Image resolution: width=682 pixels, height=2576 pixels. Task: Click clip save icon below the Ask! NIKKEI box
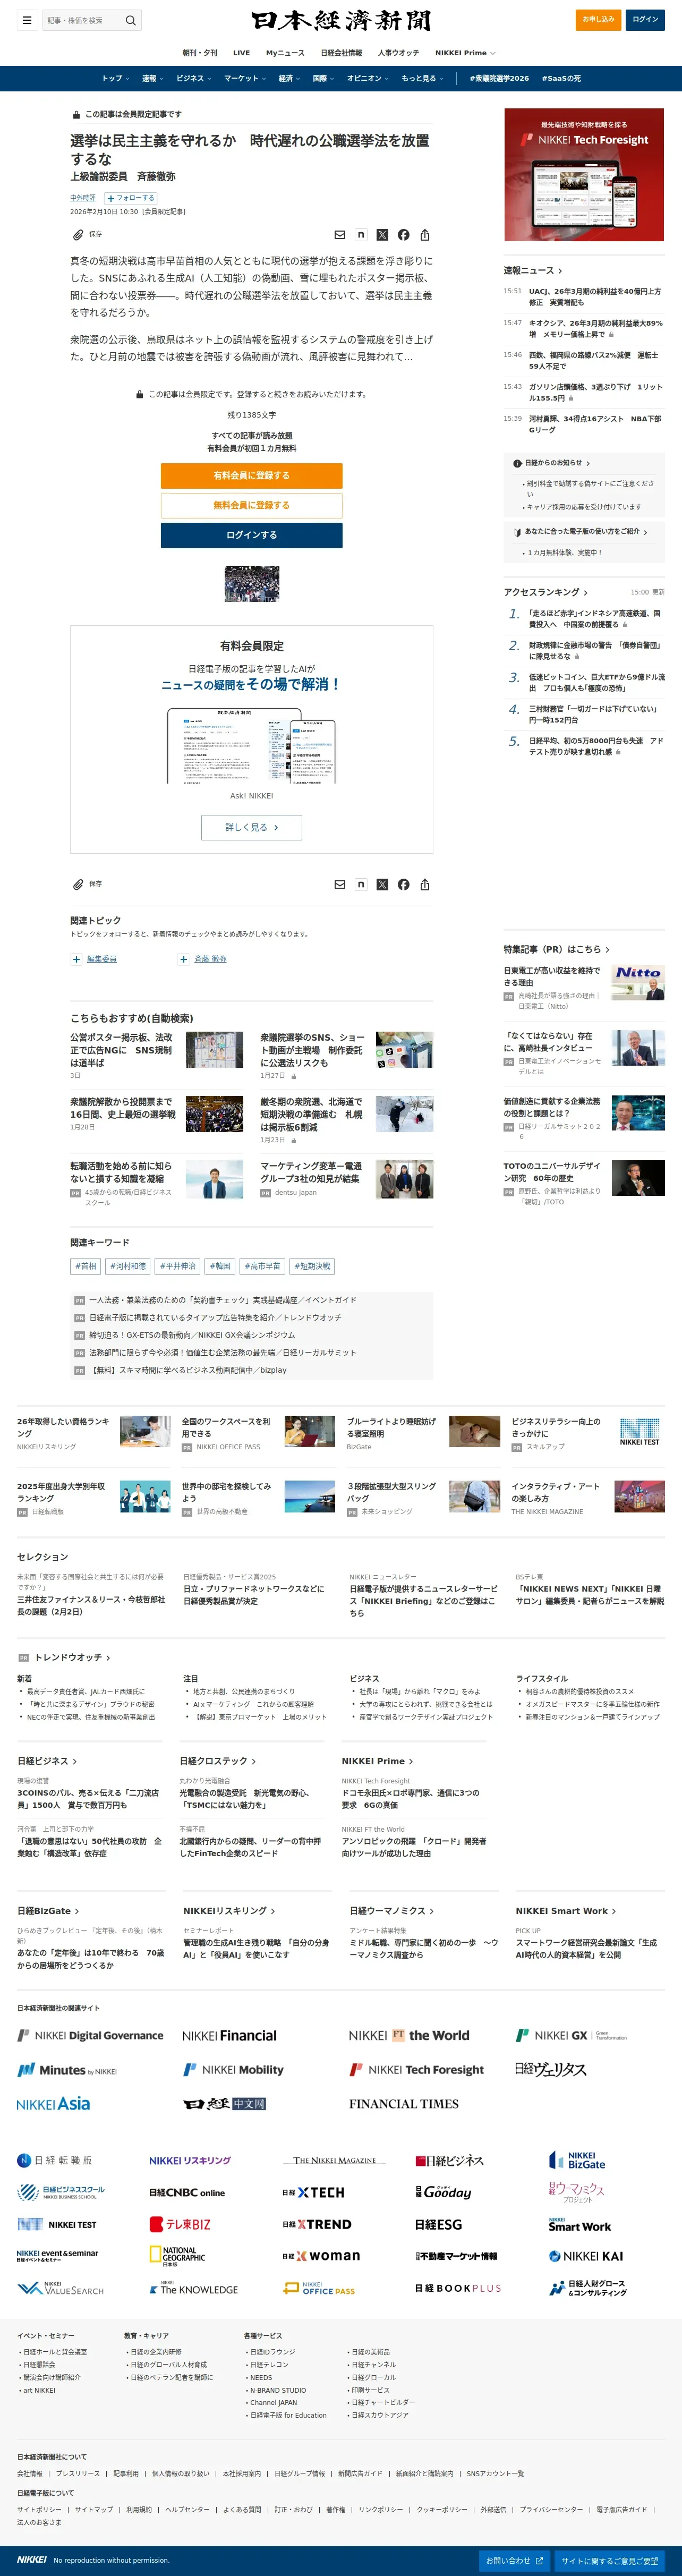(78, 885)
